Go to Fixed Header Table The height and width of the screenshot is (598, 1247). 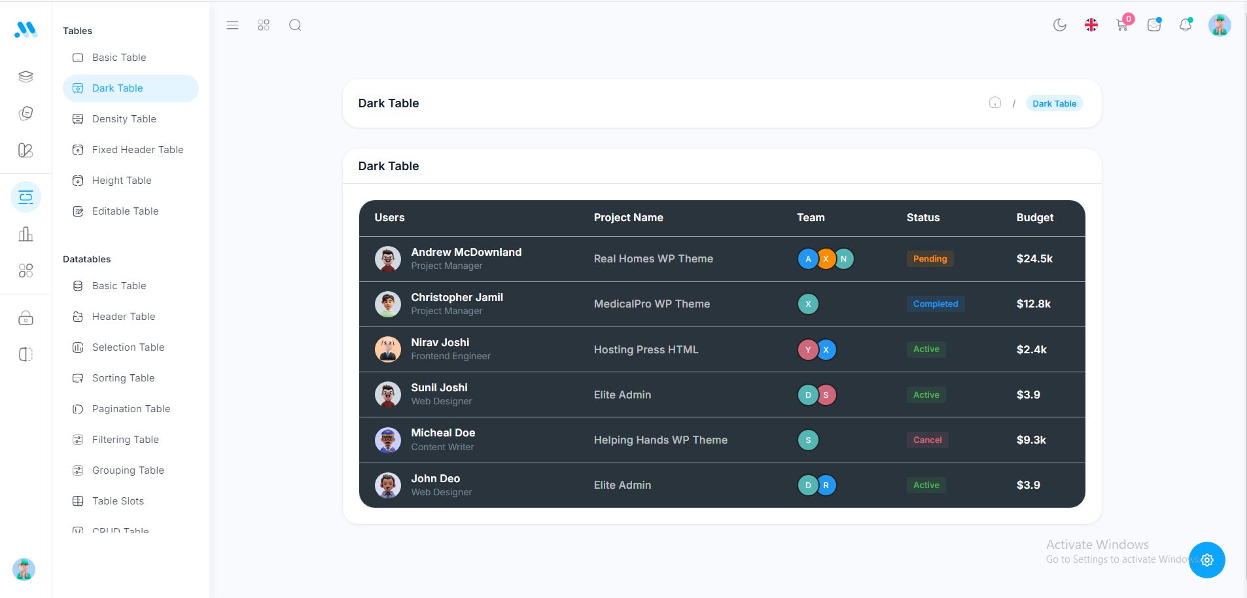tap(131, 150)
